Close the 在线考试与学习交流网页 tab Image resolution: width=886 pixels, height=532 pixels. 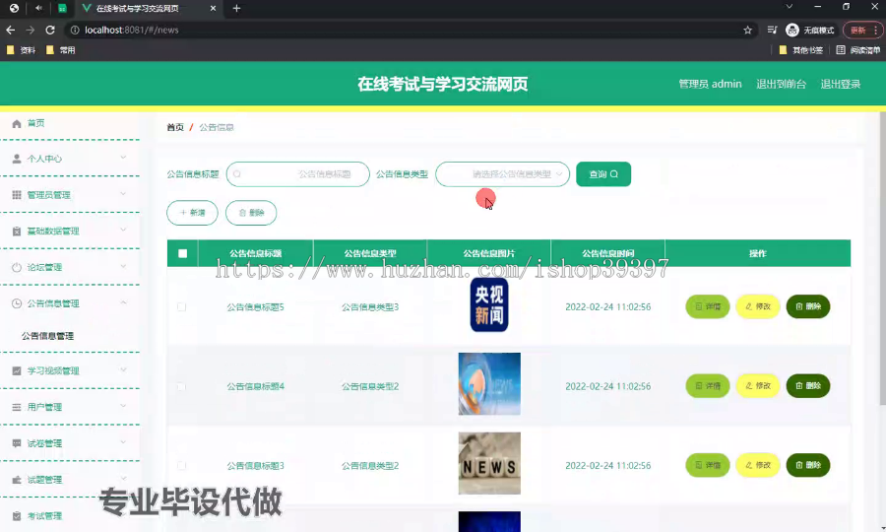pos(213,9)
